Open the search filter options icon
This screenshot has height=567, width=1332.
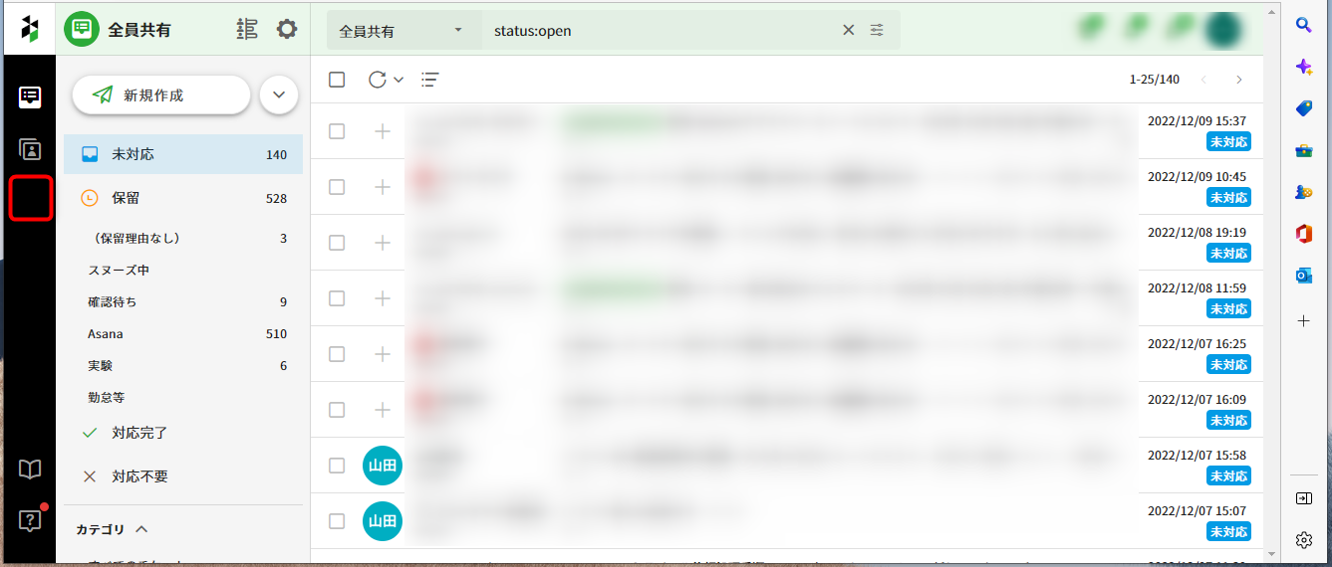877,30
